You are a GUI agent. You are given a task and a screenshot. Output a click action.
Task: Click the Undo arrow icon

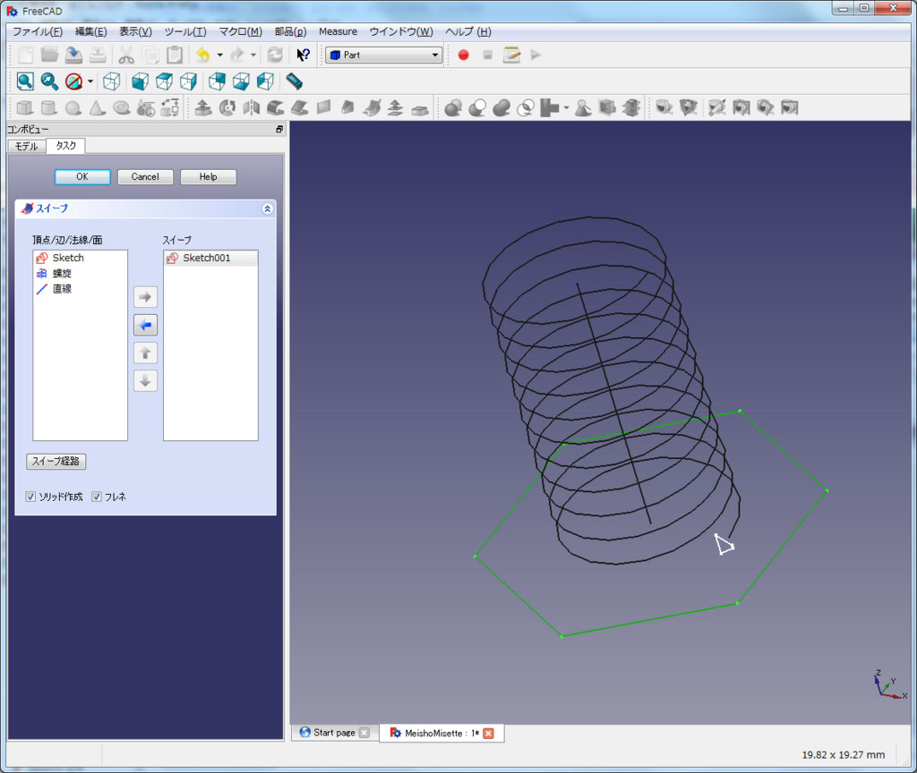203,55
